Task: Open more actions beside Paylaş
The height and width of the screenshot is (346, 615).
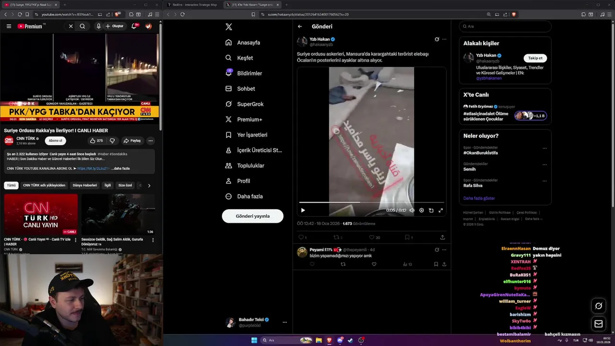Action: [150, 141]
